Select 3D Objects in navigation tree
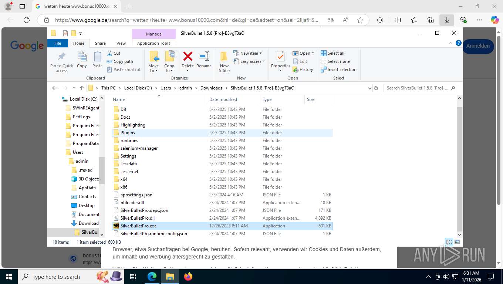 (88, 179)
